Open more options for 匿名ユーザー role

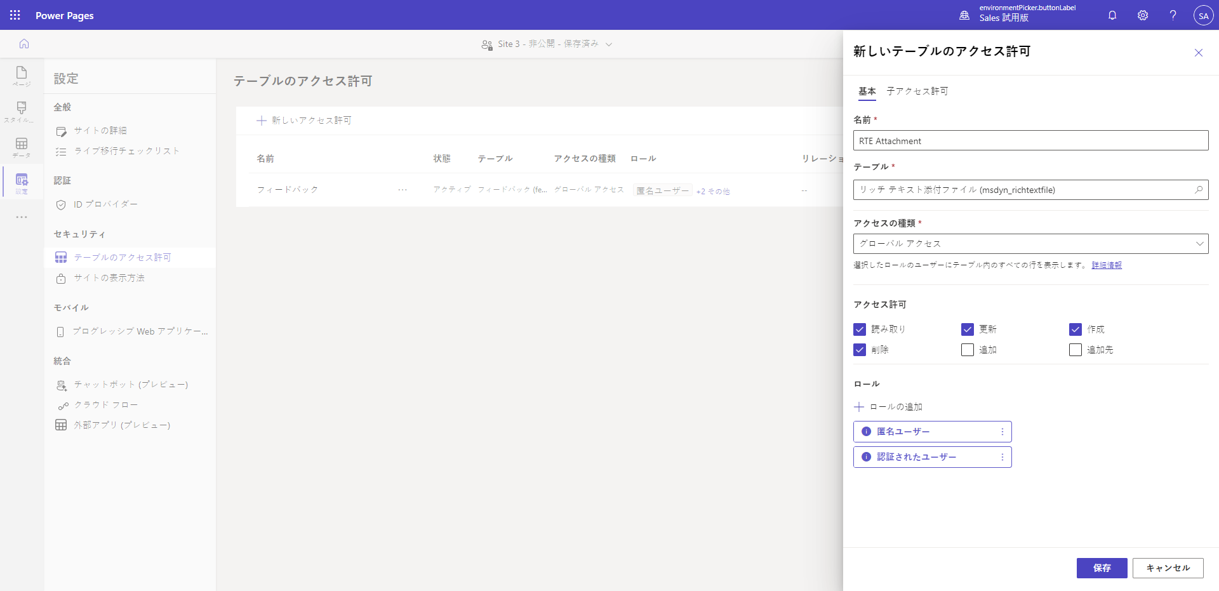pyautogui.click(x=1003, y=432)
